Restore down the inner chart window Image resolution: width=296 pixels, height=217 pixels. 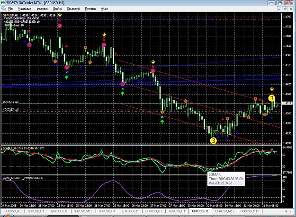285,9
